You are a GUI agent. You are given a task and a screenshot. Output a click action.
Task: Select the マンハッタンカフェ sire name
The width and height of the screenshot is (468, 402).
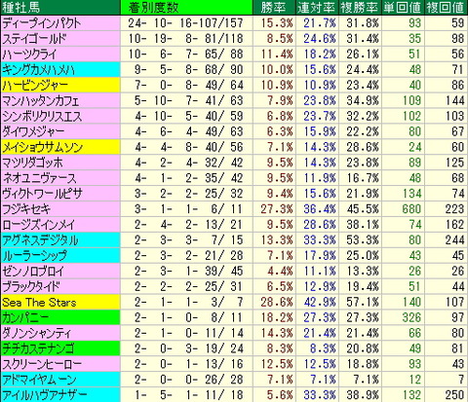(x=41, y=101)
